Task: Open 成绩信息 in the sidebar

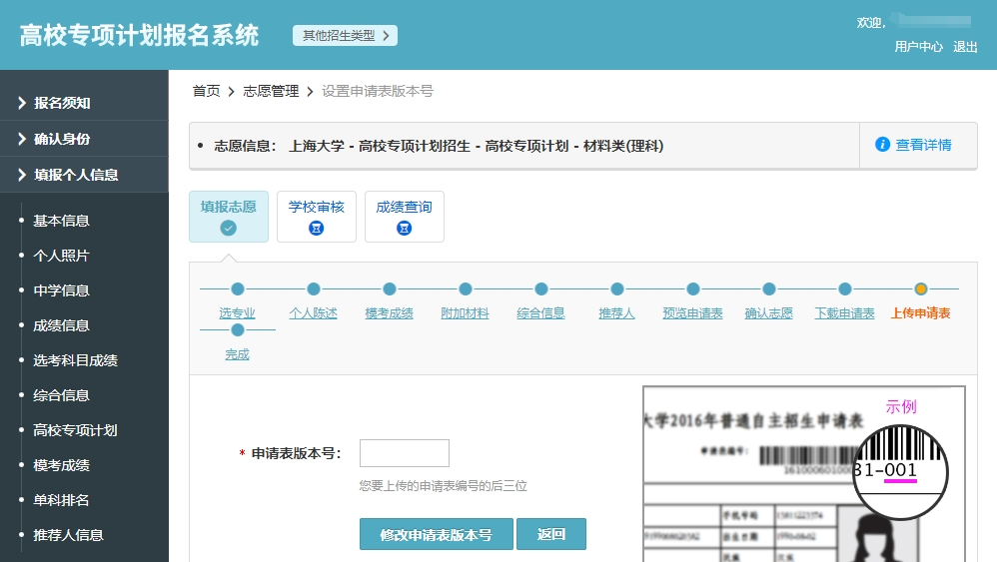Action: [61, 325]
